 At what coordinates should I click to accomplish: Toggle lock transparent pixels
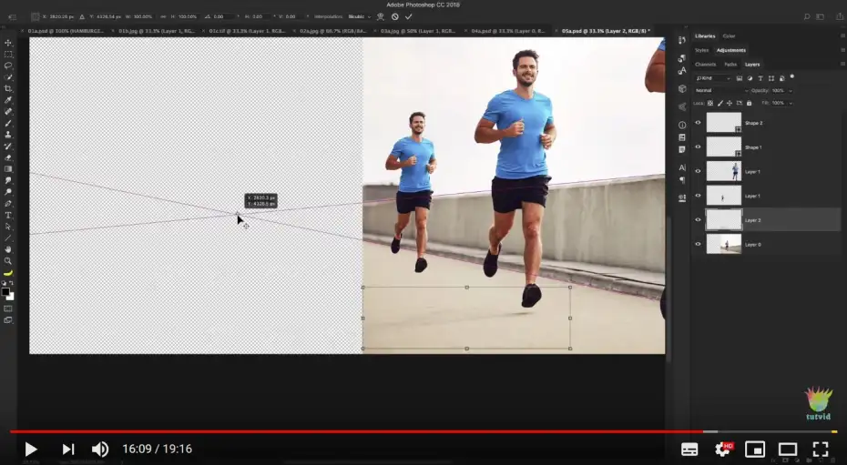(x=710, y=103)
